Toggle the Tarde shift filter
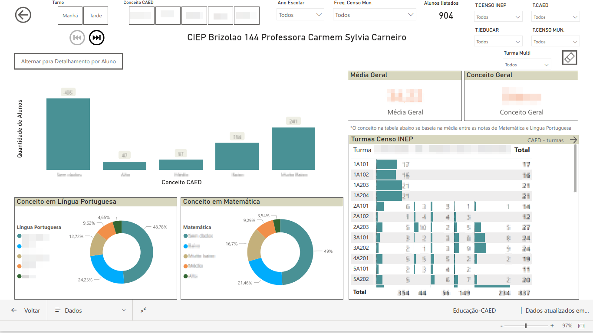Screen dimensions: 593x333 coord(96,16)
